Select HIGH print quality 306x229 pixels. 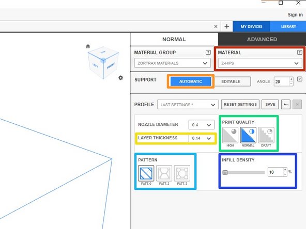(x=230, y=135)
